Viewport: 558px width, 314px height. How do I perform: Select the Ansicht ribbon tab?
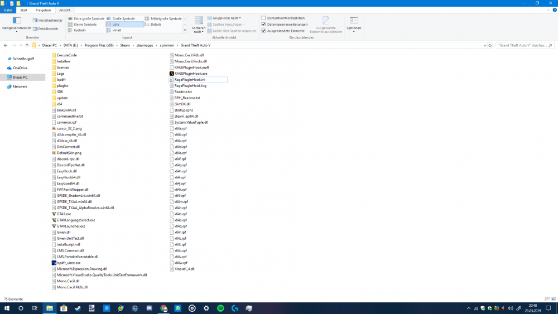click(65, 10)
